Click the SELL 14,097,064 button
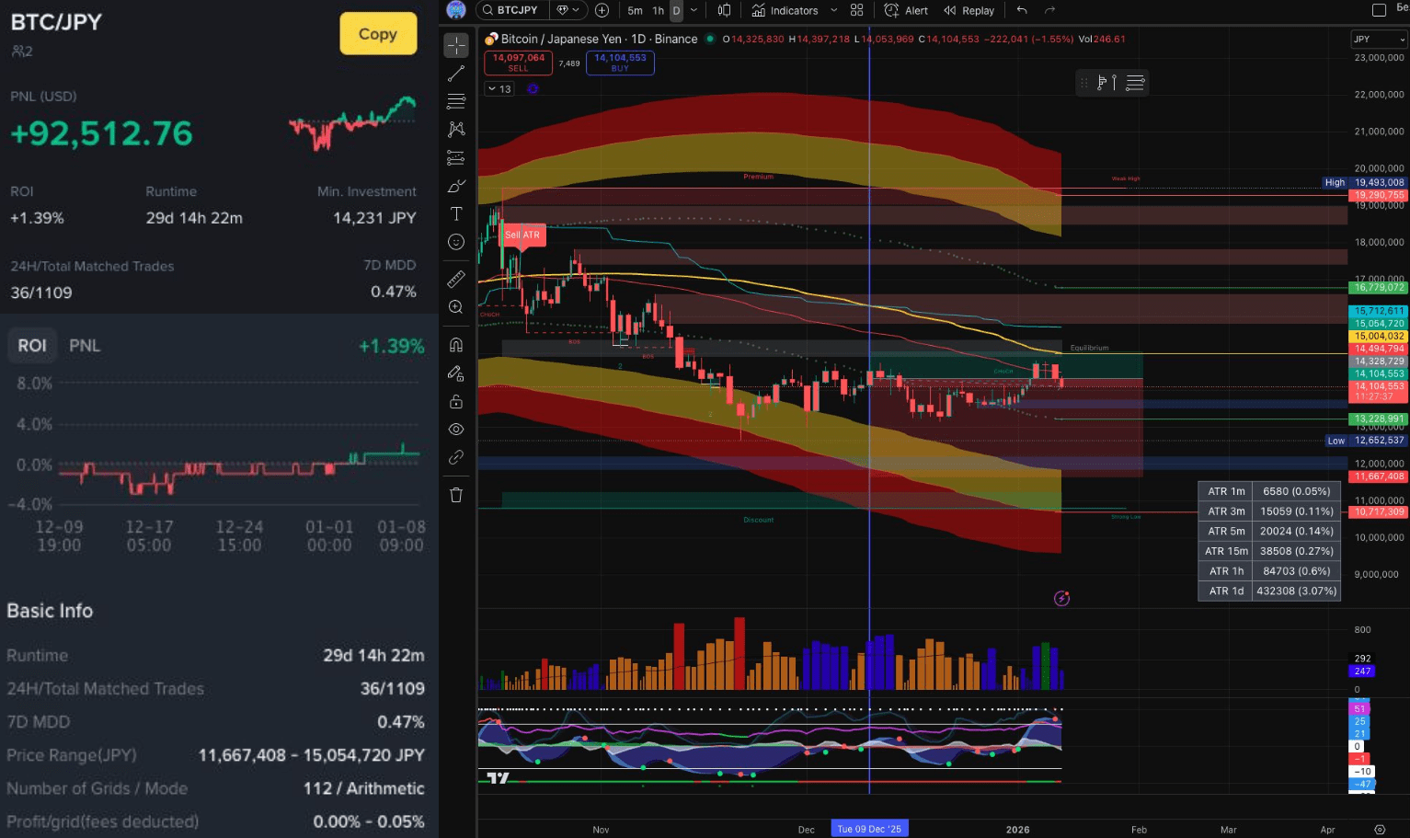This screenshot has height=838, width=1410. pos(518,63)
